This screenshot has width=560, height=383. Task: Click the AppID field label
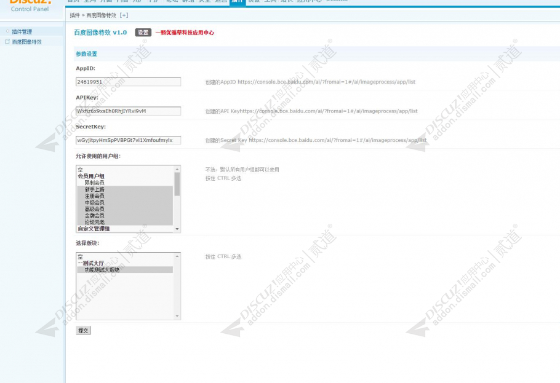point(86,68)
